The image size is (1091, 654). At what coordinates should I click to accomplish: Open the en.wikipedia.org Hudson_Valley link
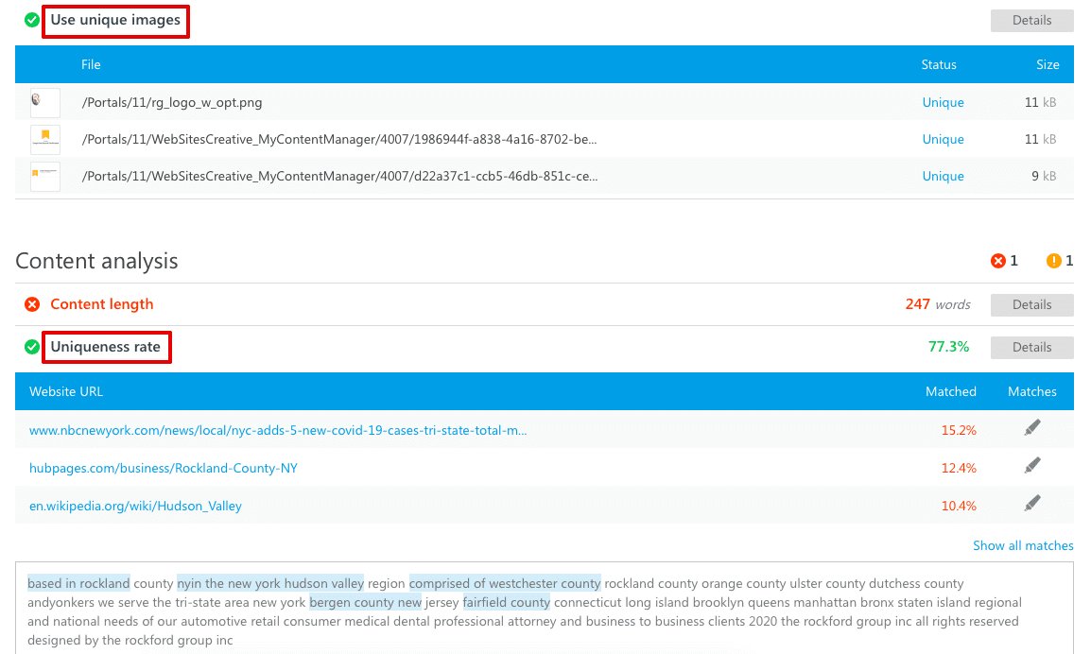coord(136,506)
